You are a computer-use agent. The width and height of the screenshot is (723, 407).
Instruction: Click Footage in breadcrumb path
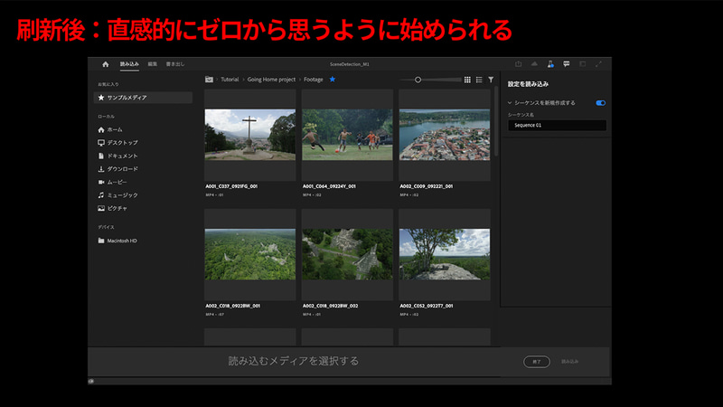click(313, 80)
